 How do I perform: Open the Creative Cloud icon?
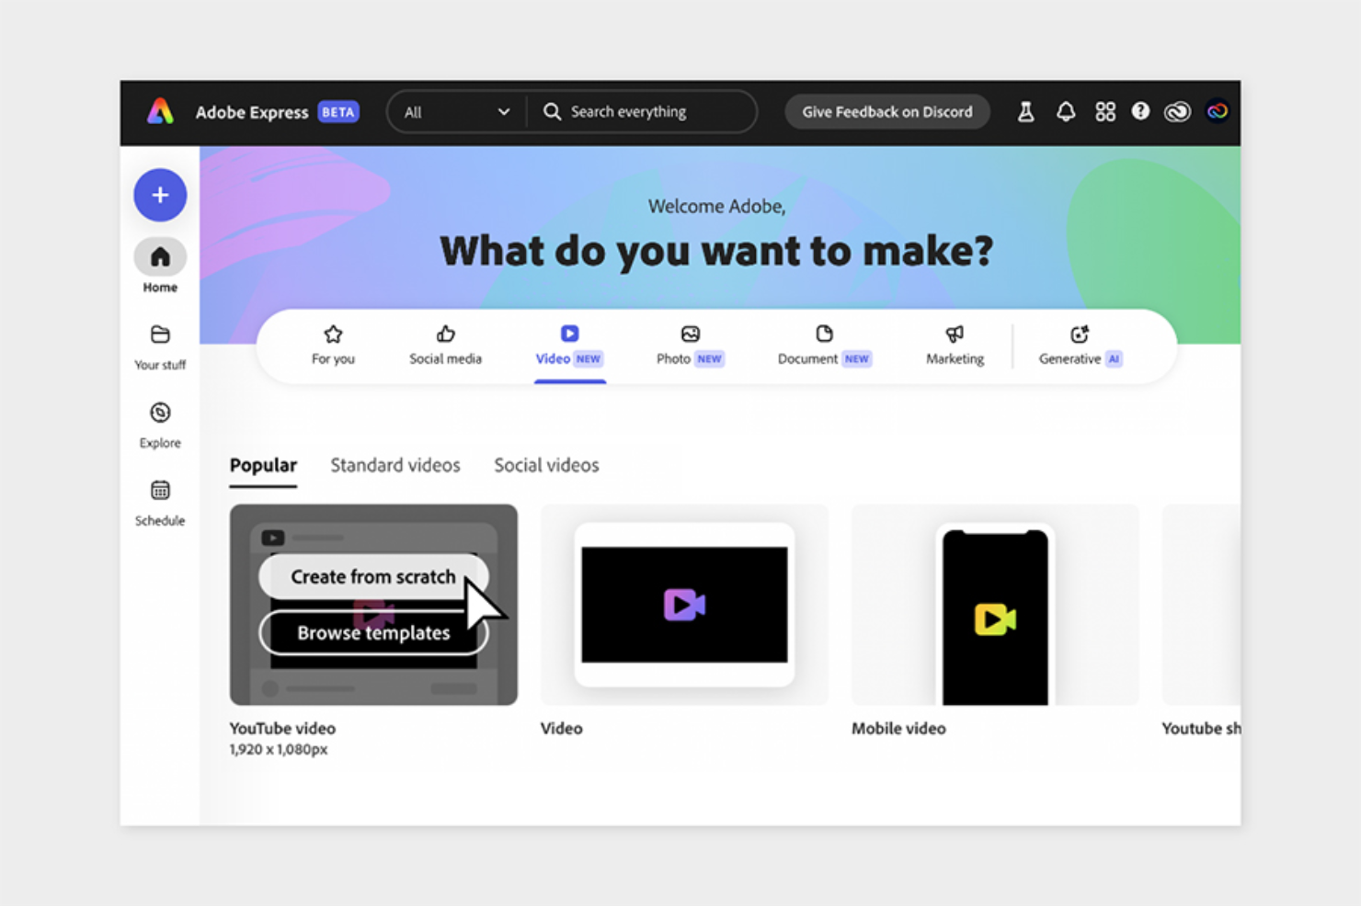[x=1177, y=111]
